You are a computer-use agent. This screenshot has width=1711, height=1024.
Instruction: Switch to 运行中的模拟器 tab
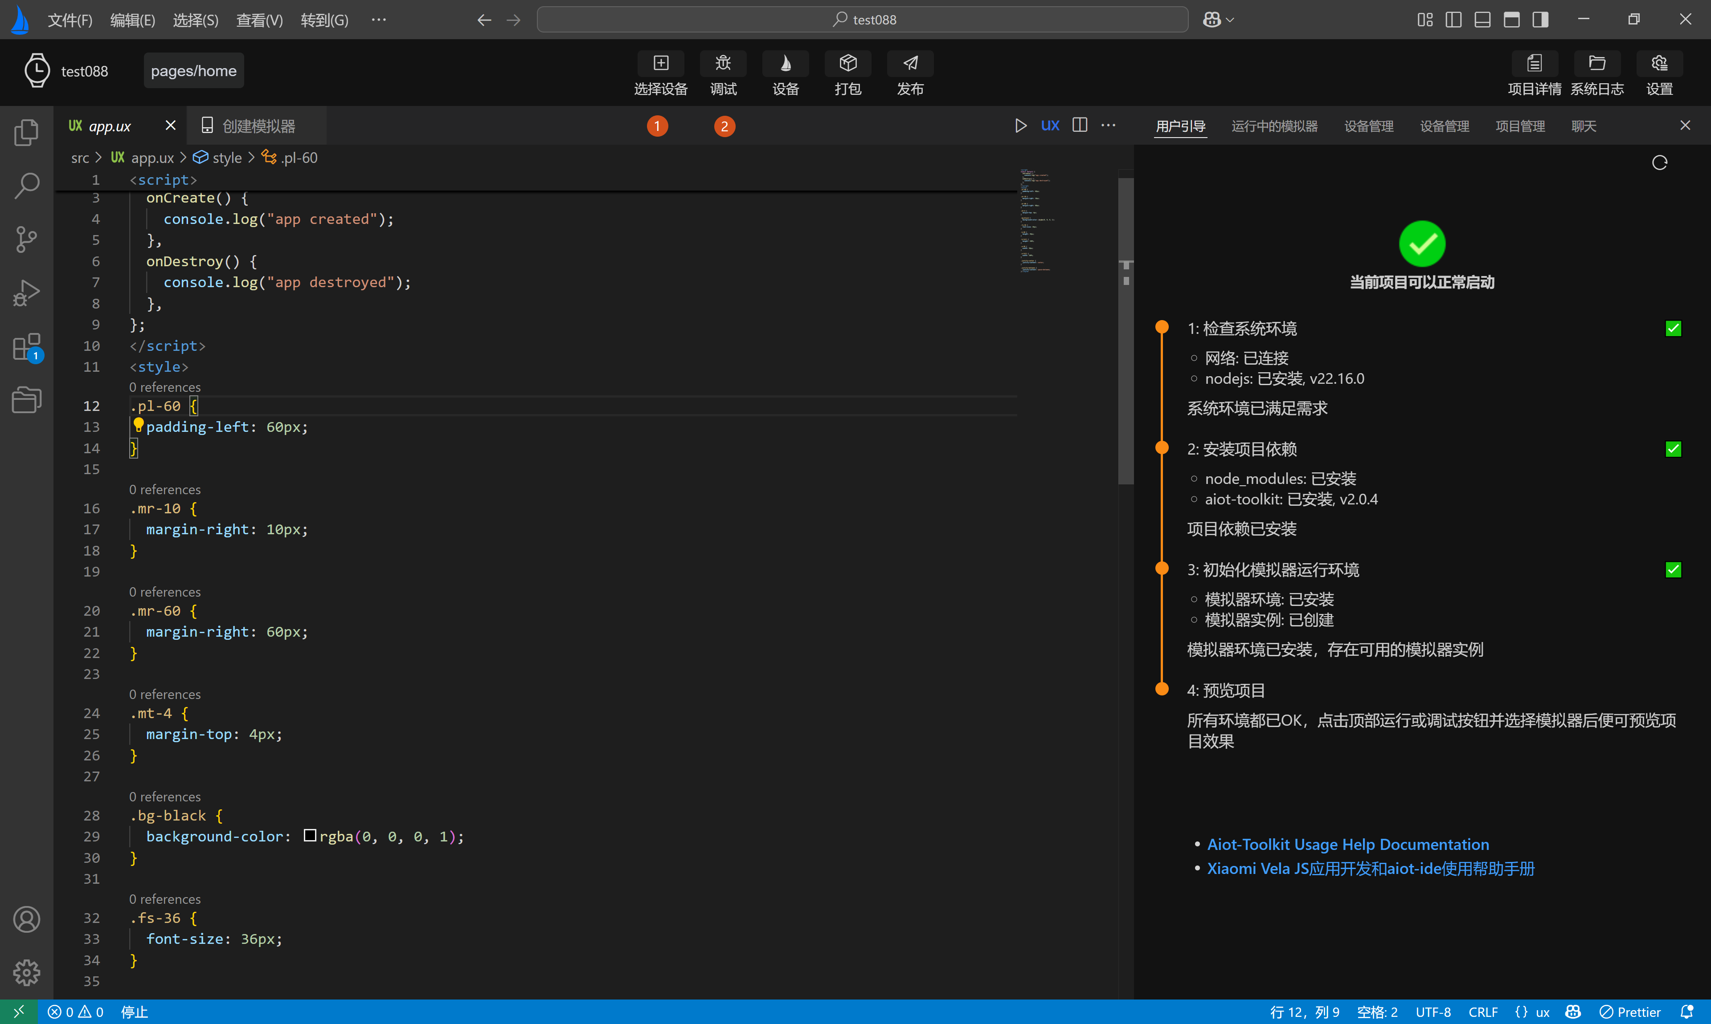tap(1274, 126)
